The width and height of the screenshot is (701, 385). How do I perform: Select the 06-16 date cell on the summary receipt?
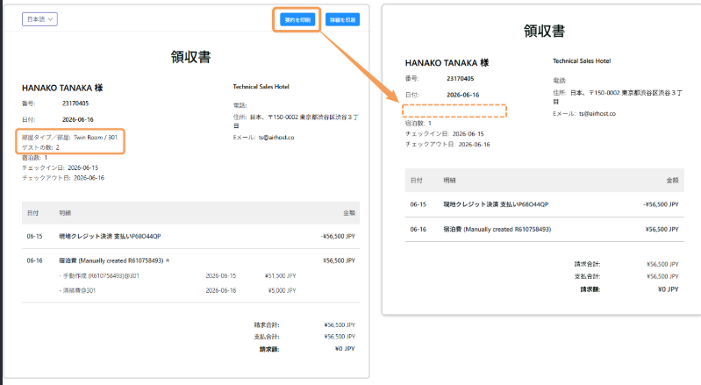(418, 230)
